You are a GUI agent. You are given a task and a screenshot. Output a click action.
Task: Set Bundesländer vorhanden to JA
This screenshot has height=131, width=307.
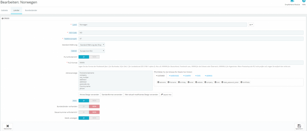[x=84, y=107]
